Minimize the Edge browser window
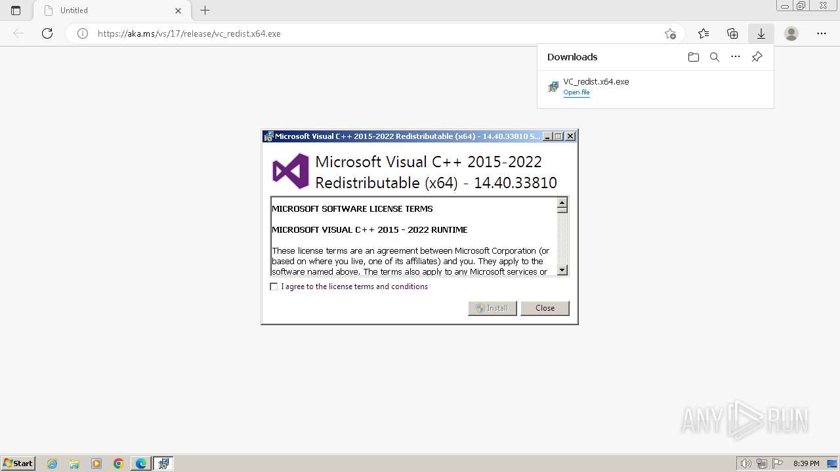The image size is (840, 472). tap(785, 5)
